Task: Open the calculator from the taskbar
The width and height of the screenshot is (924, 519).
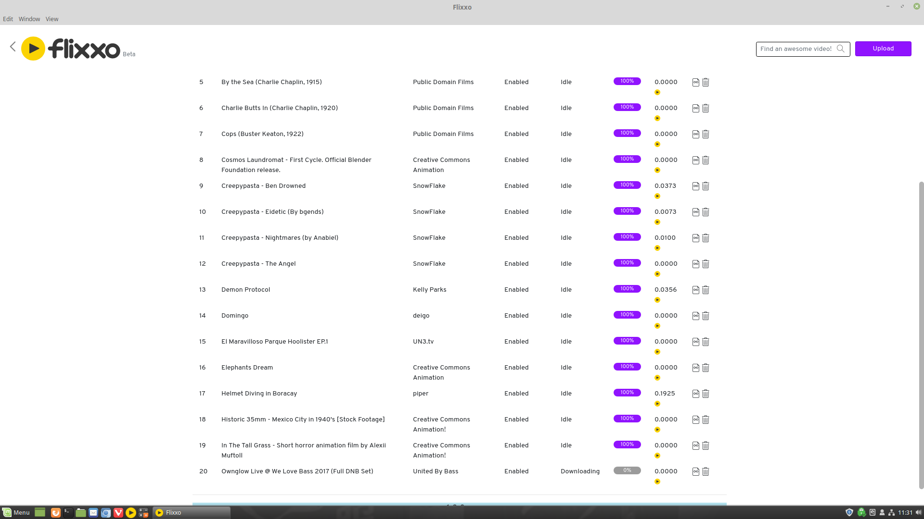Action: point(143,513)
